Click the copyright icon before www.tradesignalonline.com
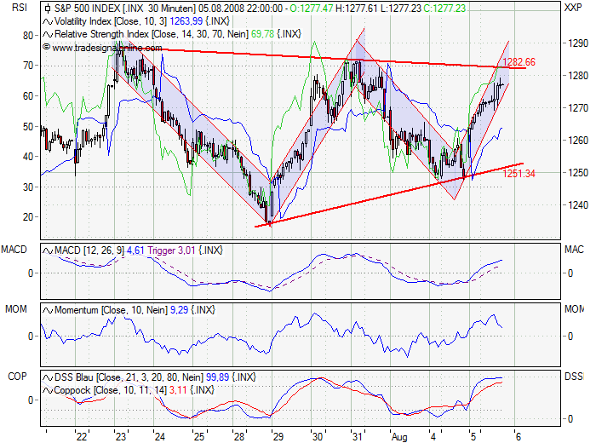 pos(46,47)
